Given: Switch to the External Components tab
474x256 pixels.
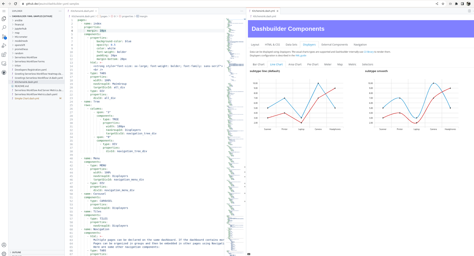Looking at the screenshot, I should coord(334,45).
